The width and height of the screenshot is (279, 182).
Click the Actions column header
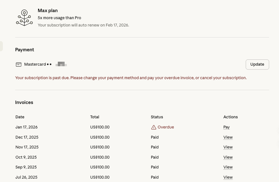(230, 117)
